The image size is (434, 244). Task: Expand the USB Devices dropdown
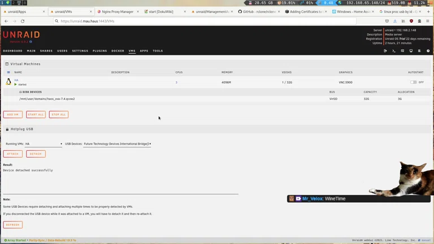tap(117, 144)
